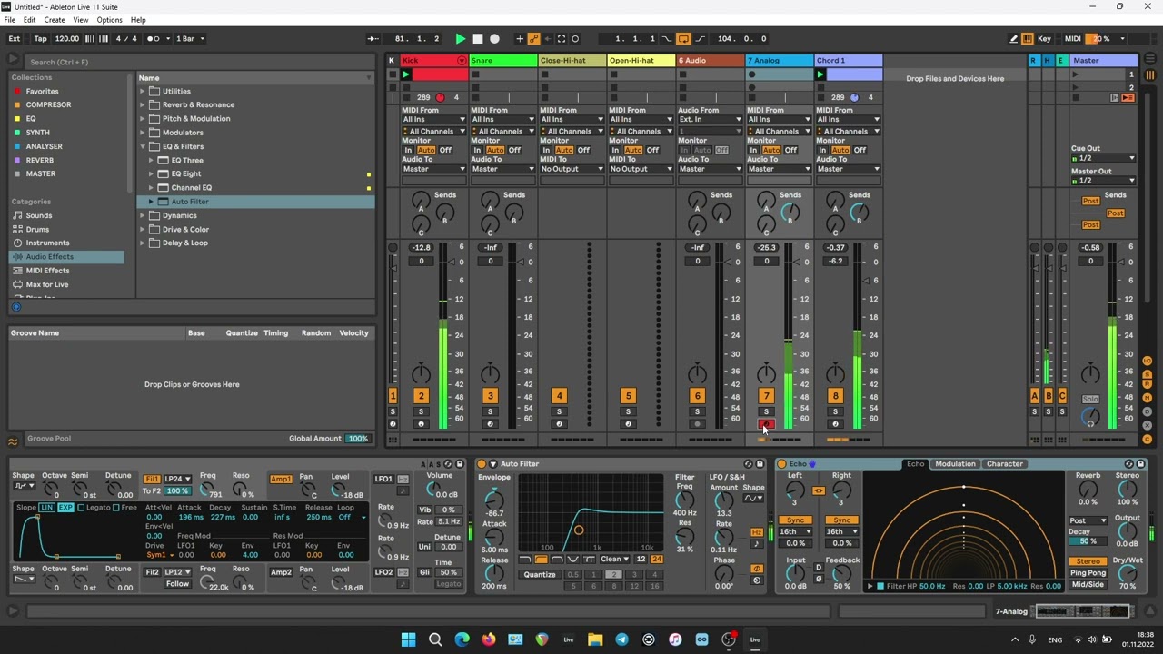1163x654 pixels.
Task: Open the Help menu
Action: pos(138,20)
